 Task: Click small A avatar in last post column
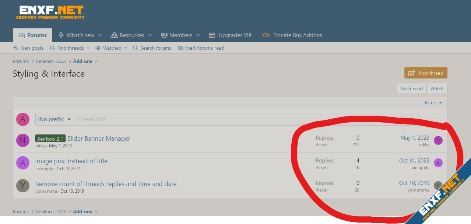438,163
